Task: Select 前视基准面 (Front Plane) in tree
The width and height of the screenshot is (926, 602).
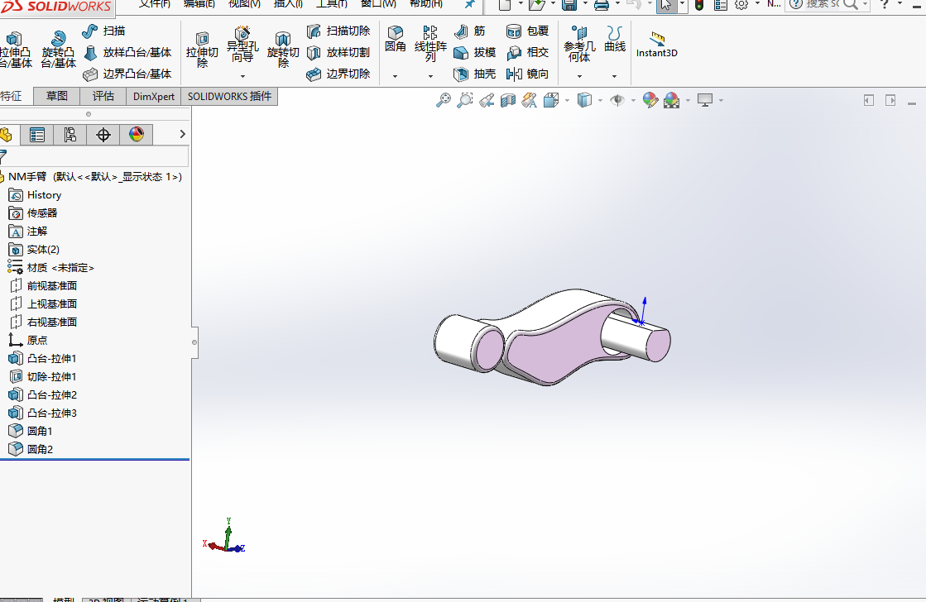Action: coord(43,285)
